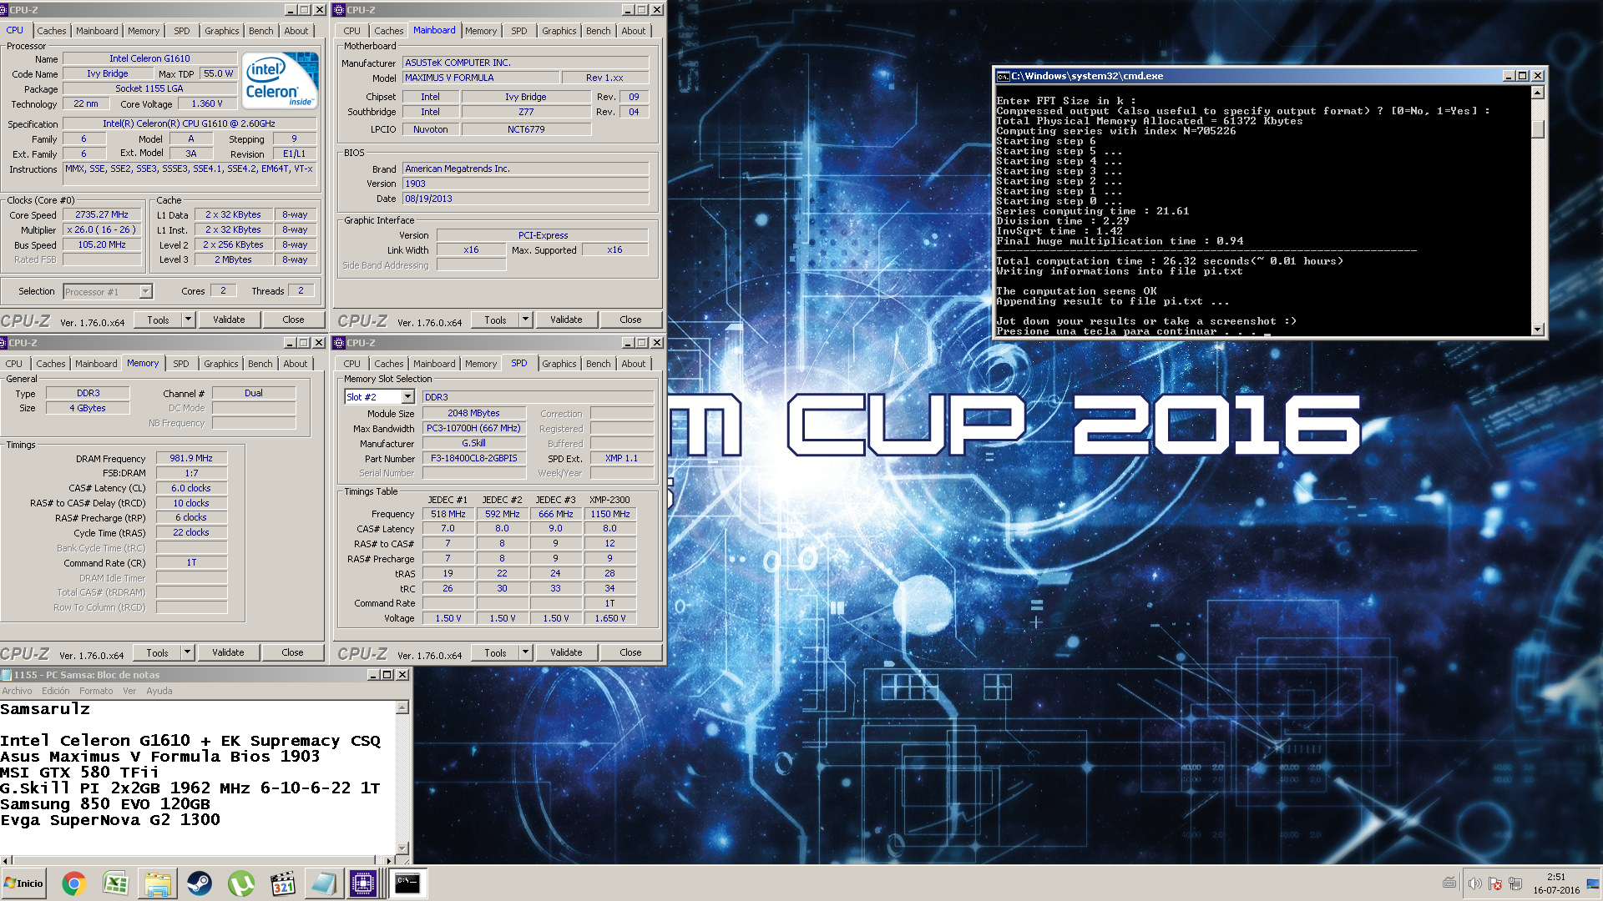
Task: Click cmd.exe window title bar icon
Action: [x=1003, y=76]
